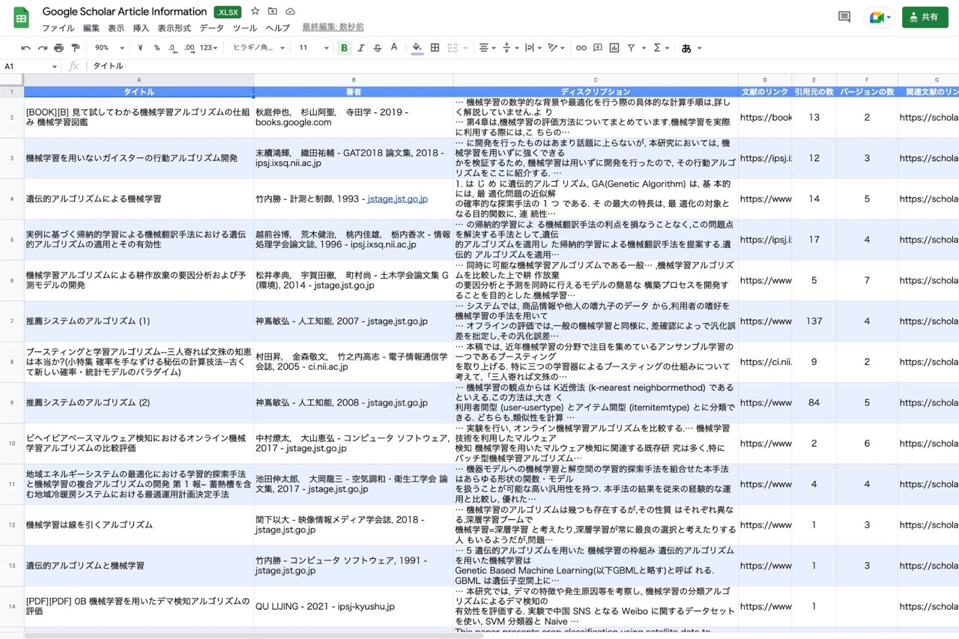Check cloud save status icon
This screenshot has width=959, height=639.
click(291, 11)
